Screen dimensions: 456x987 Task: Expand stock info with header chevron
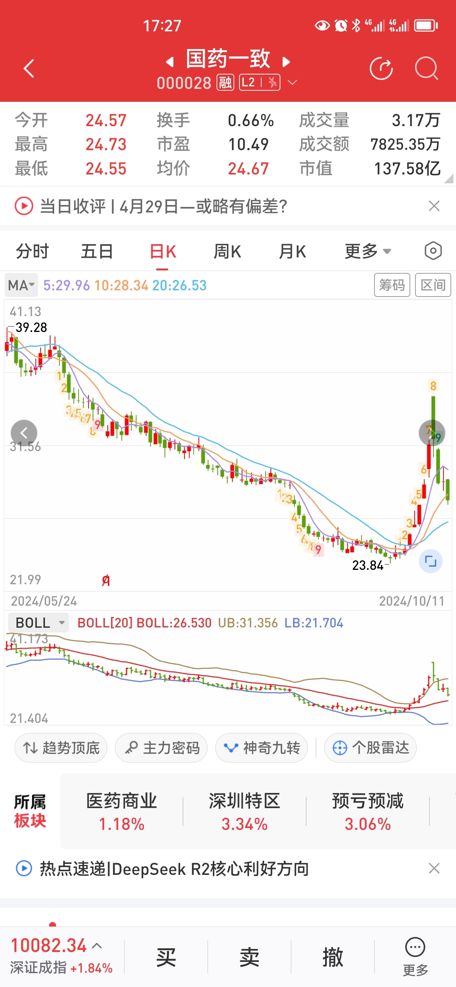292,82
